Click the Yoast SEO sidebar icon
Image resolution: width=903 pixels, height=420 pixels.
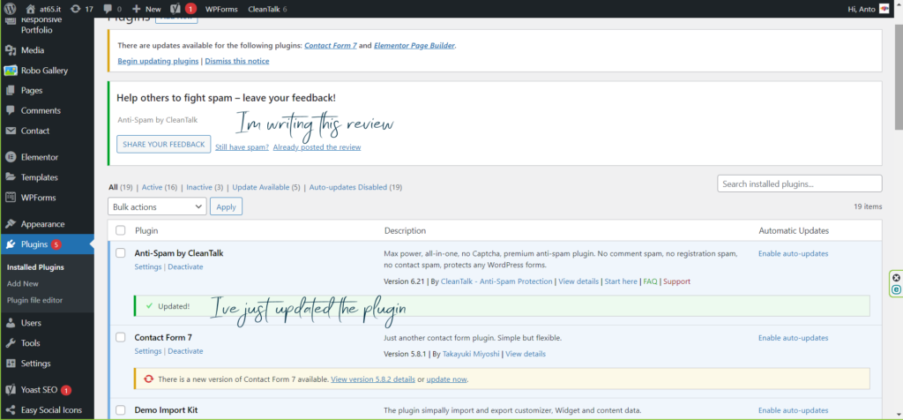[x=11, y=390]
